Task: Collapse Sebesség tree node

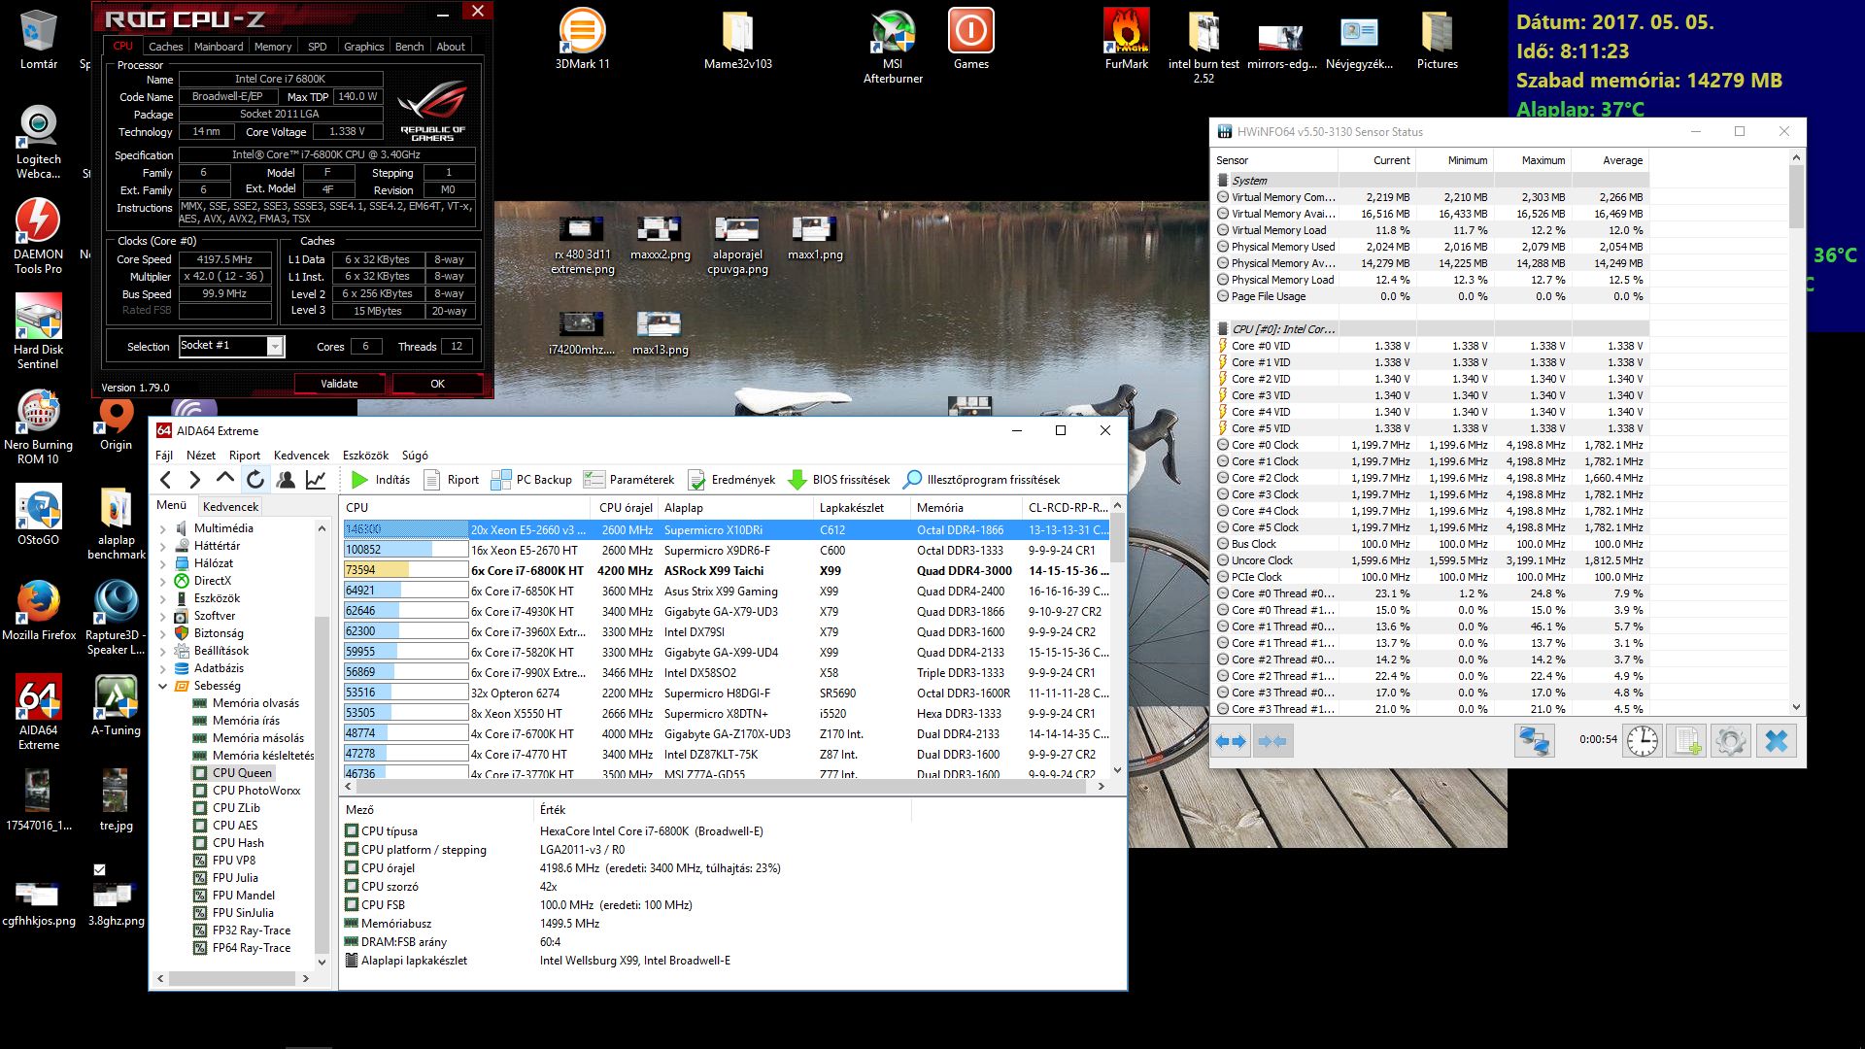Action: [163, 687]
